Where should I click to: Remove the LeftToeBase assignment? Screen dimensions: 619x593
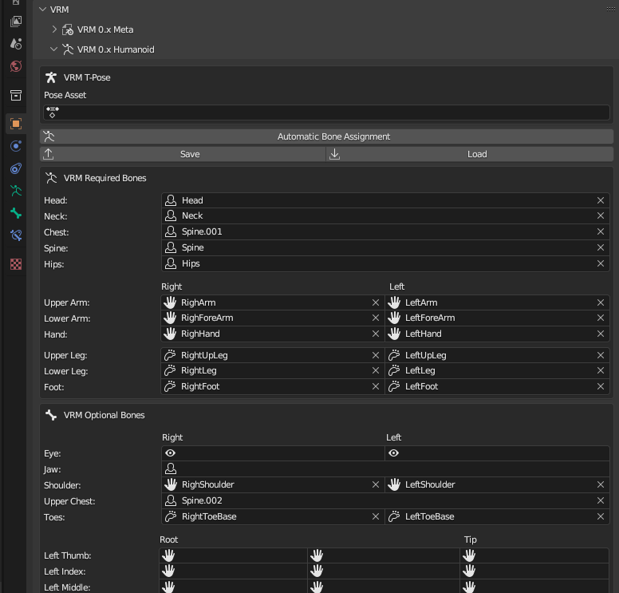pos(601,516)
